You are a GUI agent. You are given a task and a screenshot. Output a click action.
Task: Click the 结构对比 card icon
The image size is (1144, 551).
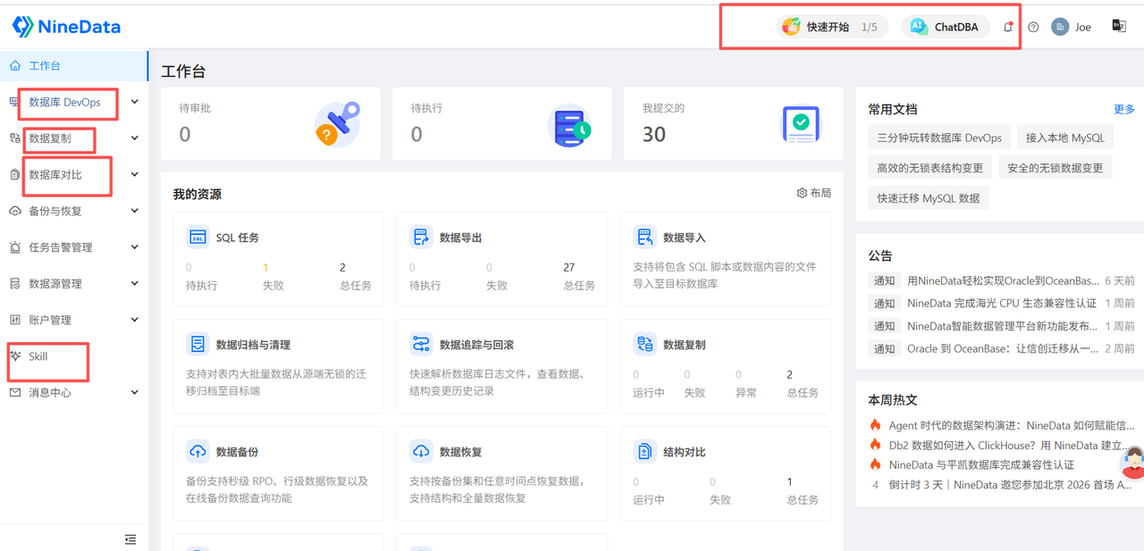[644, 452]
